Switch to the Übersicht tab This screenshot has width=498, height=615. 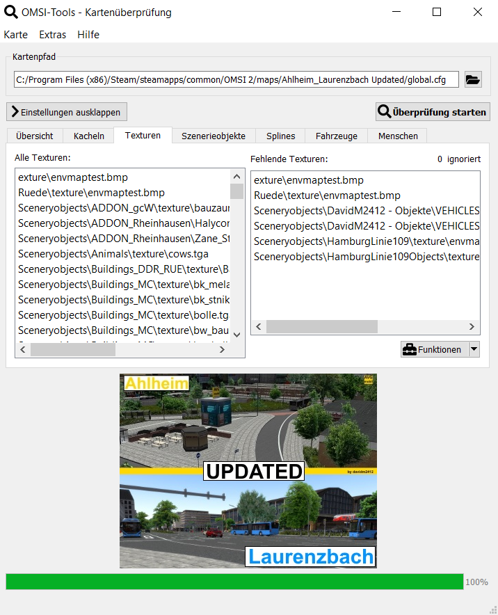click(35, 136)
